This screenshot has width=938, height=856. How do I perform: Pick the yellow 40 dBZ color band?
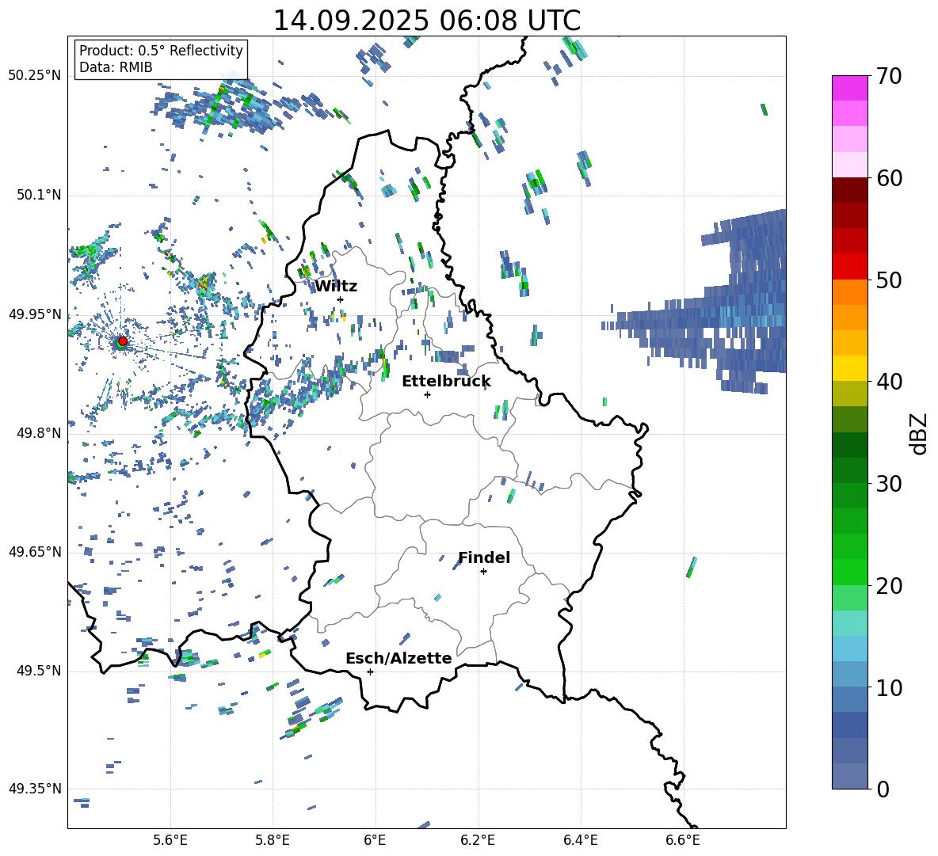[x=850, y=368]
